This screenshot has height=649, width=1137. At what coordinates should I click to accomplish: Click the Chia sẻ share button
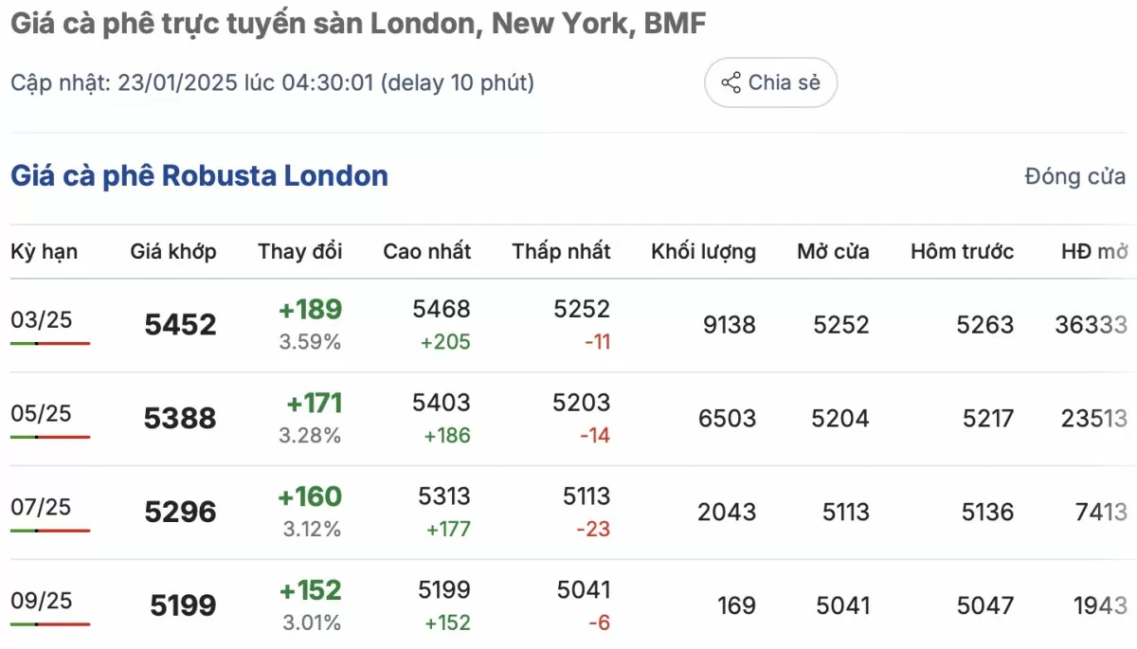click(x=770, y=82)
